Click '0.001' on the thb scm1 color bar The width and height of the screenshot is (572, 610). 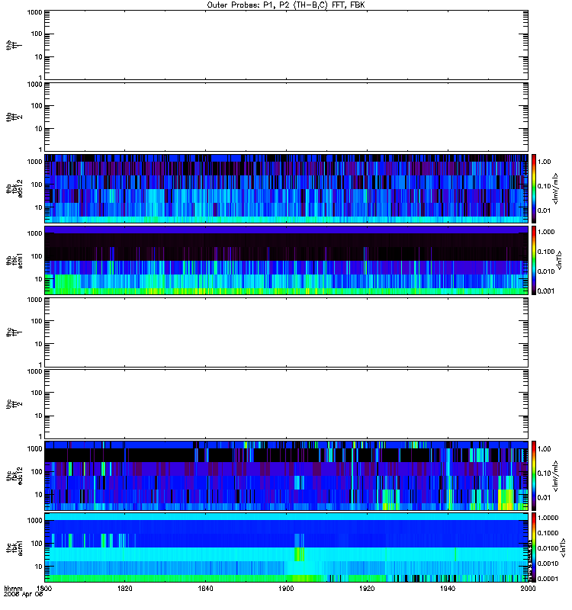click(546, 291)
